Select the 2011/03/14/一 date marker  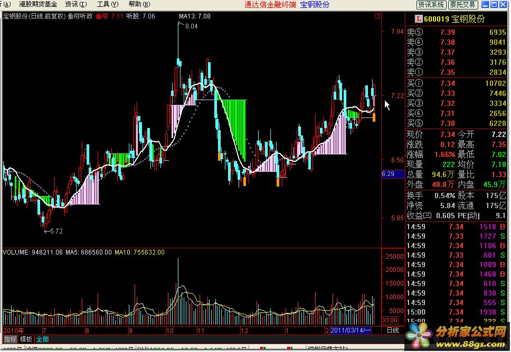coord(351,330)
